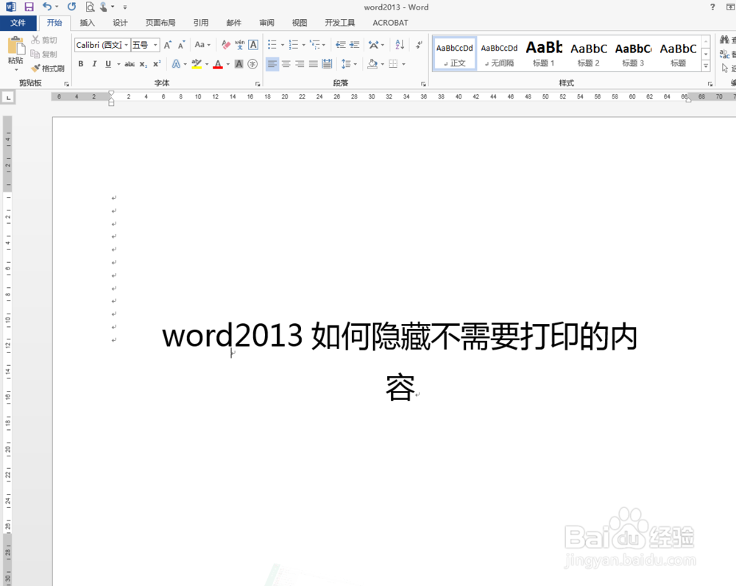Open the File (文件) tab
Screen dimensions: 736x586
click(x=18, y=23)
